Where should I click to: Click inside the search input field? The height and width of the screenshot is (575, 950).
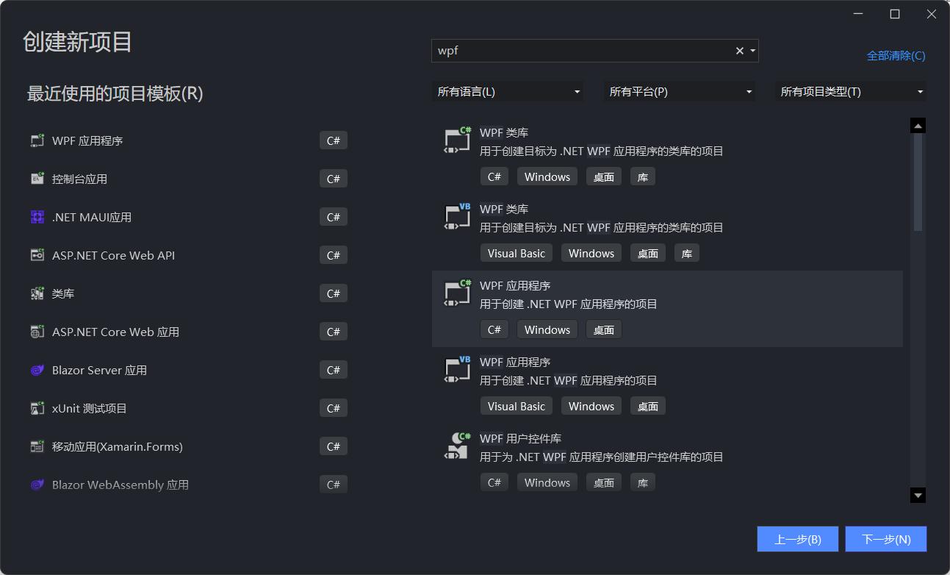(588, 50)
